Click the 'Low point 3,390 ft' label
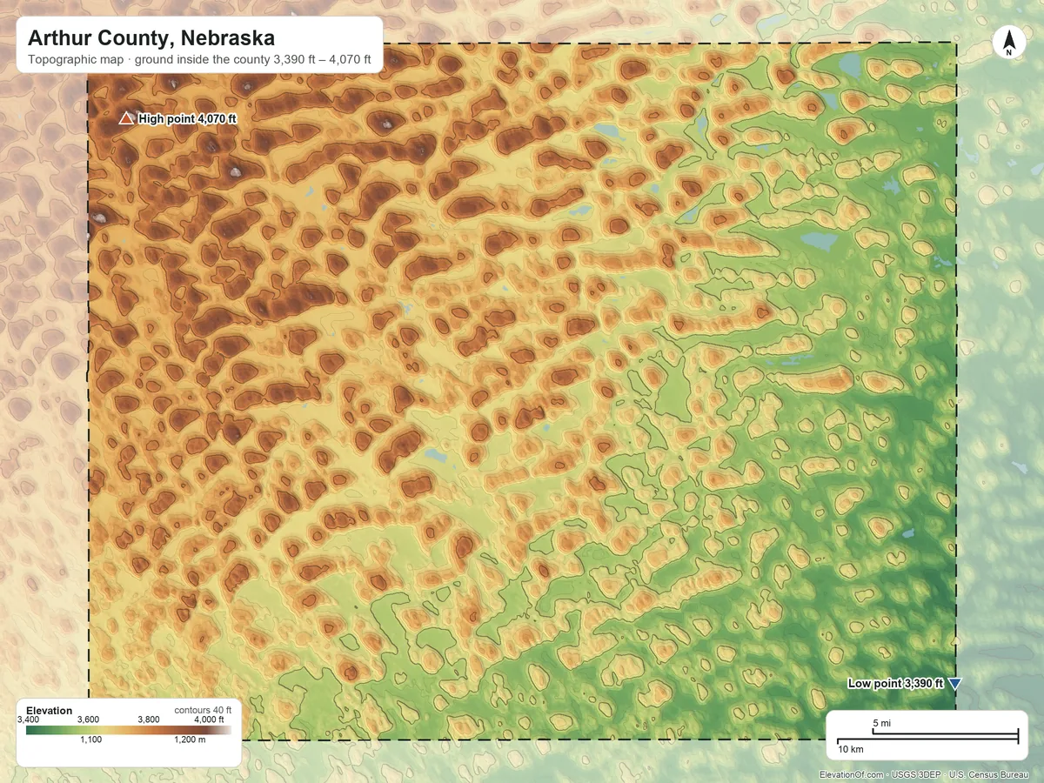Image resolution: width=1044 pixels, height=783 pixels. point(896,684)
